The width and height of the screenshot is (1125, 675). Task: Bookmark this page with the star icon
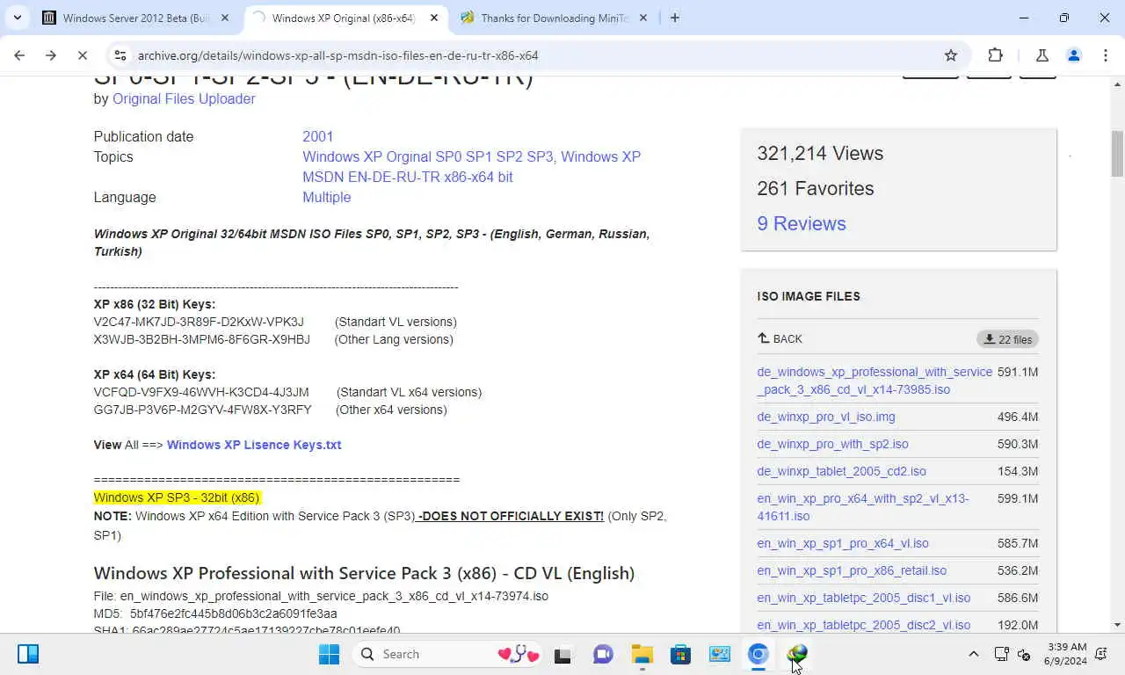coord(951,55)
